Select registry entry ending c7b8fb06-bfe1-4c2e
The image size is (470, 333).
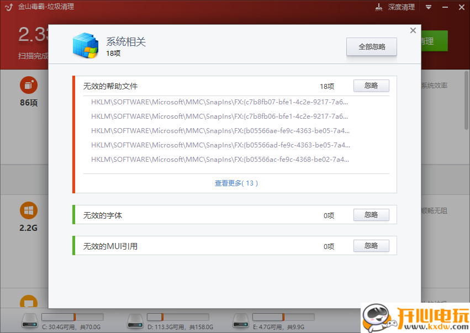pyautogui.click(x=219, y=117)
